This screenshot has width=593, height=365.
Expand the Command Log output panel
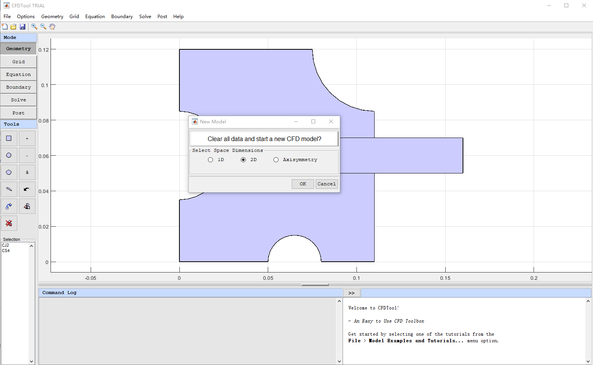pyautogui.click(x=351, y=293)
